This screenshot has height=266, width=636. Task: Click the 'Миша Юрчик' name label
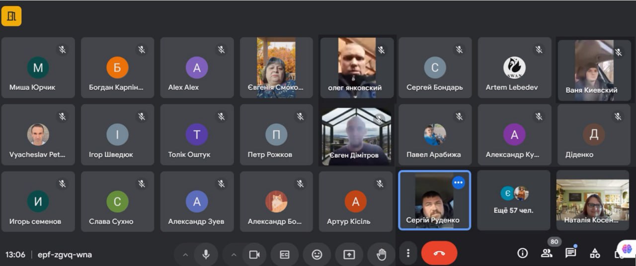tap(32, 88)
